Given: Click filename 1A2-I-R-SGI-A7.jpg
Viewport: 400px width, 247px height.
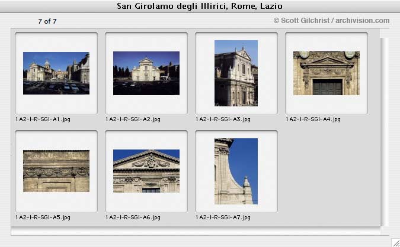Looking at the screenshot, I should tap(223, 217).
